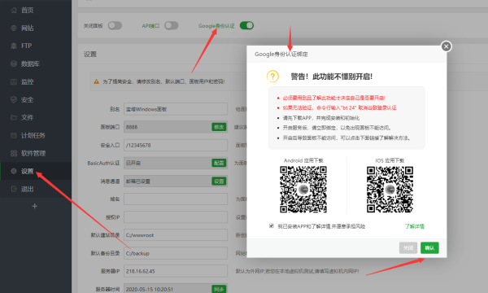Open the 首页 home icon in sidebar
The height and width of the screenshot is (293, 488).
click(x=14, y=11)
